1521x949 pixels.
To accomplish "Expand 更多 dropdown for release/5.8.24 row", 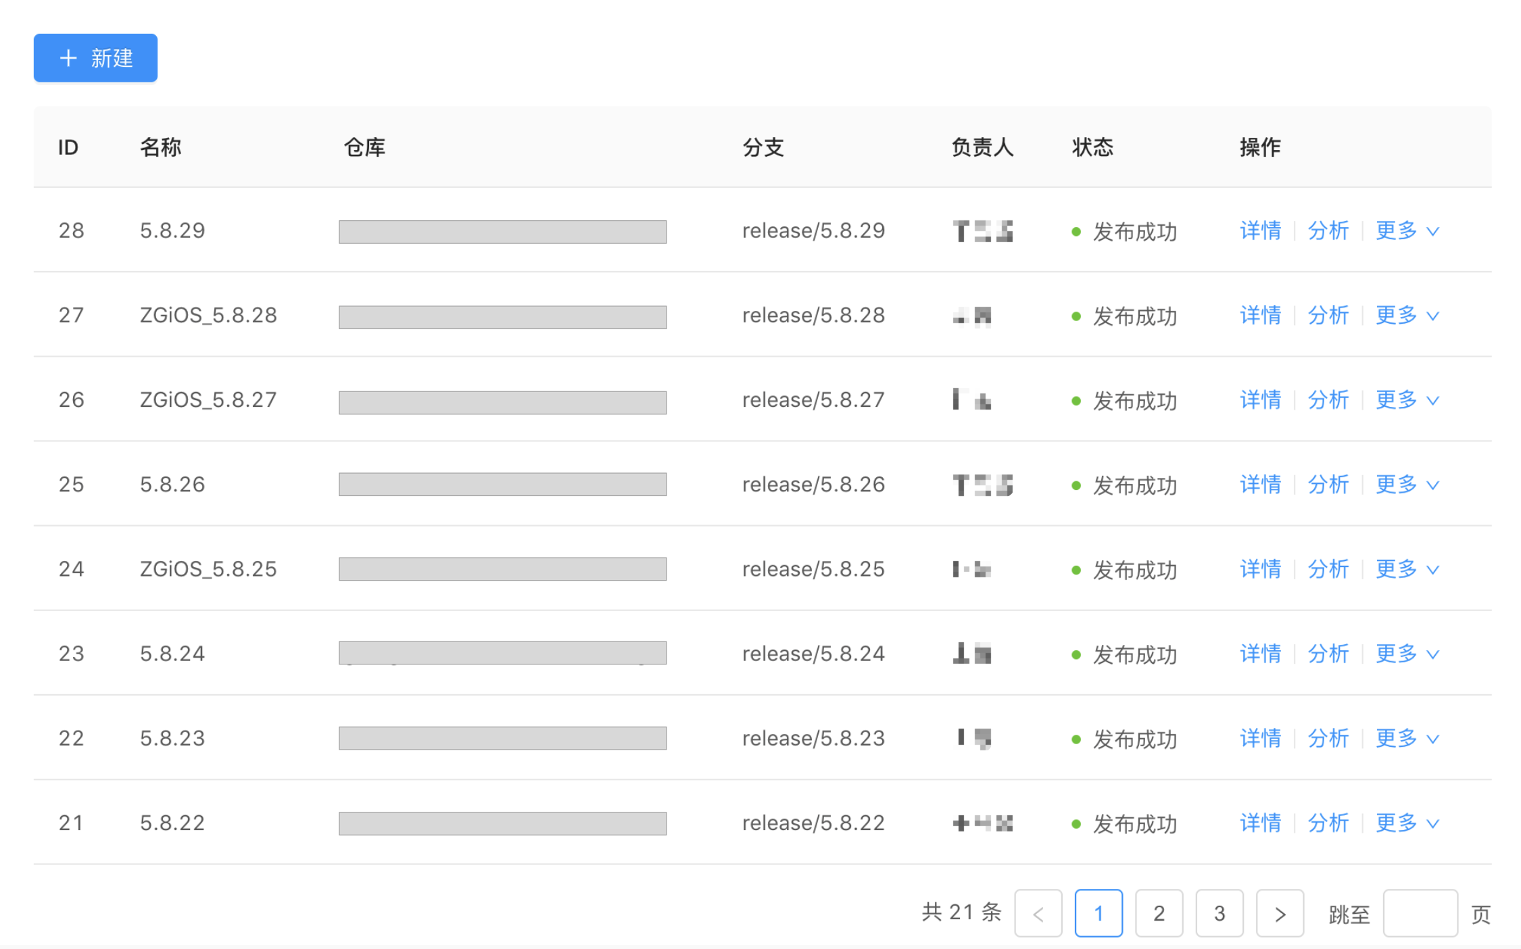I will click(1407, 654).
